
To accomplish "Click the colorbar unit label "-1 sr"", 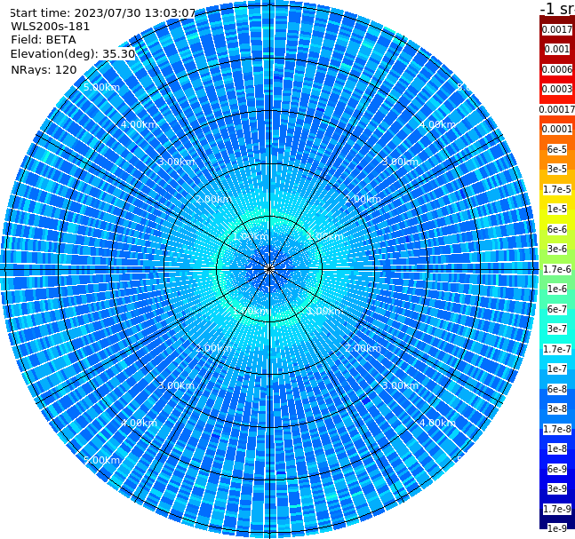I will [x=557, y=8].
